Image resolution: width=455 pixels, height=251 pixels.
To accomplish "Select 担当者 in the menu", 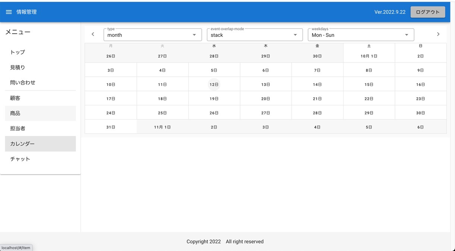I will click(40, 128).
